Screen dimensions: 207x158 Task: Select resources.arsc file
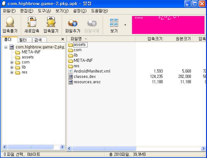[87, 82]
